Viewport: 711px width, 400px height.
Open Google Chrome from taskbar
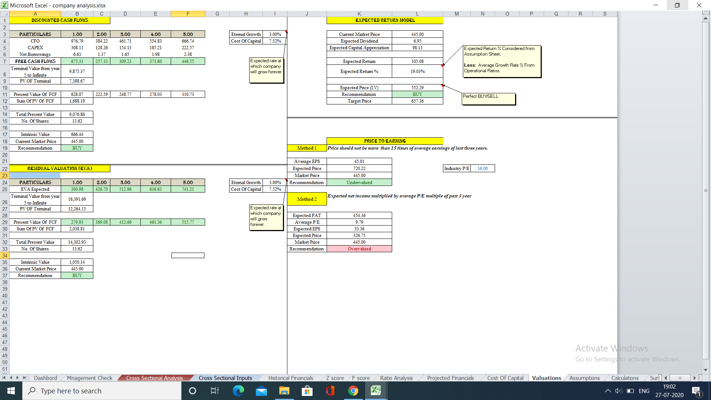click(353, 391)
